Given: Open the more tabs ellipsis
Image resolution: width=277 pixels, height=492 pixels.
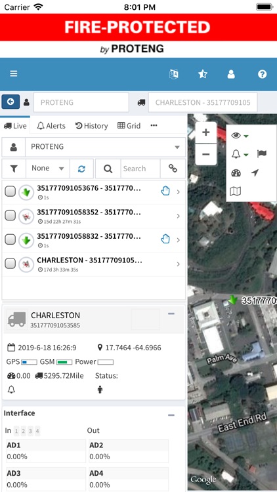Looking at the screenshot, I should point(154,125).
